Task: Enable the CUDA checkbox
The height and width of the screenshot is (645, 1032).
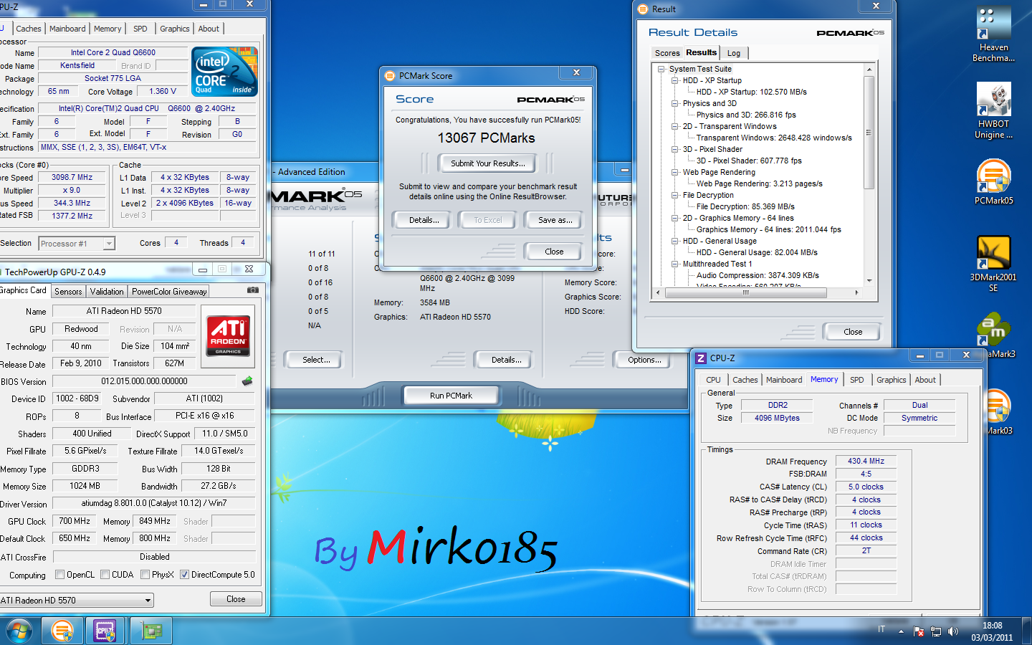Action: [x=105, y=575]
